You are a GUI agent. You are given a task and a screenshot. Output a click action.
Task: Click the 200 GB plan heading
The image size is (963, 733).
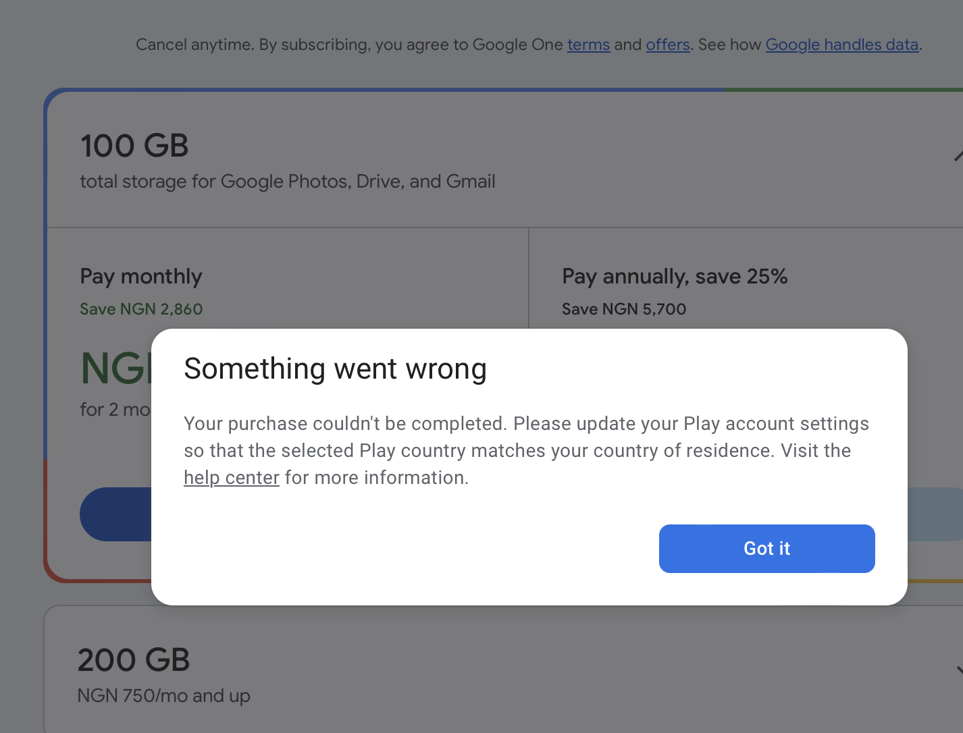click(x=134, y=660)
